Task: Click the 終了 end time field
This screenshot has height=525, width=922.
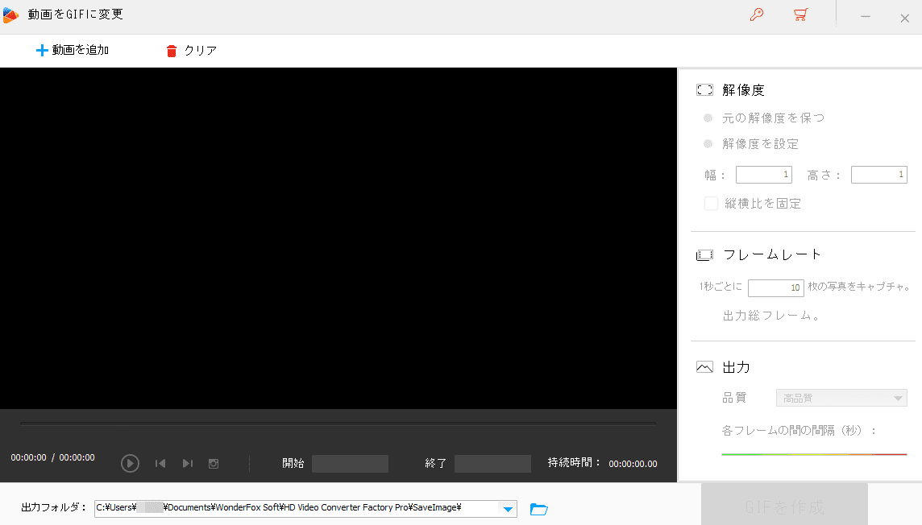Action: (x=492, y=463)
